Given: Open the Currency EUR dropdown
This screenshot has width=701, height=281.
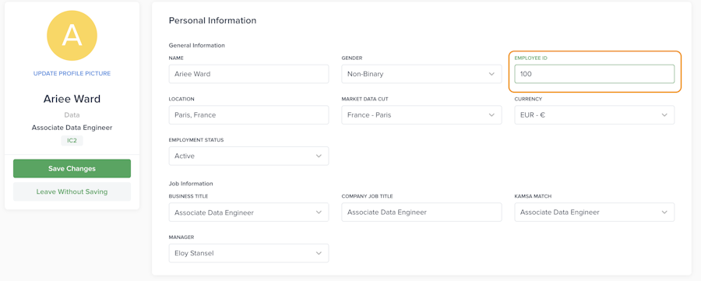Looking at the screenshot, I should click(x=594, y=115).
